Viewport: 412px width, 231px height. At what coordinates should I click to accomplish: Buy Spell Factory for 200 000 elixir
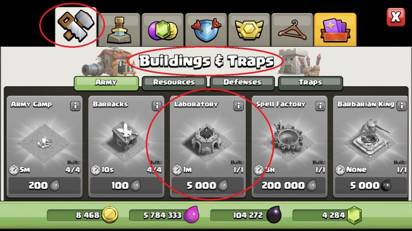click(289, 186)
